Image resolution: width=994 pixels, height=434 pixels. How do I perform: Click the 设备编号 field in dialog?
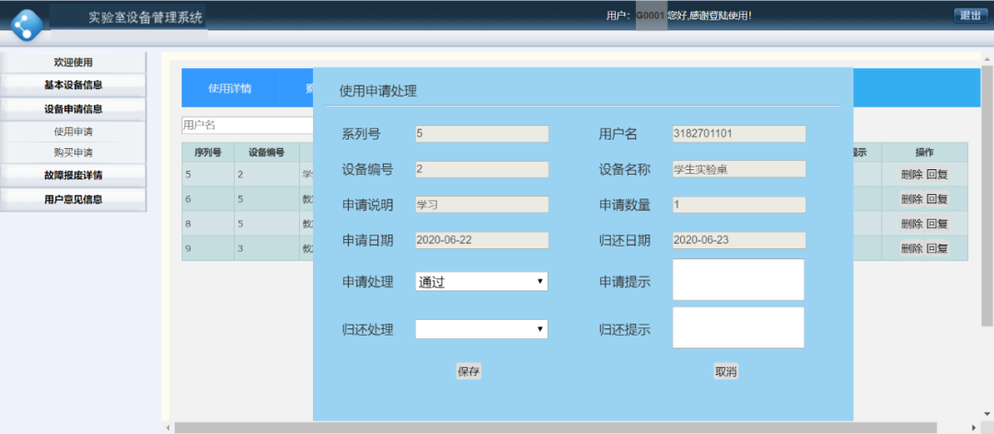point(481,169)
